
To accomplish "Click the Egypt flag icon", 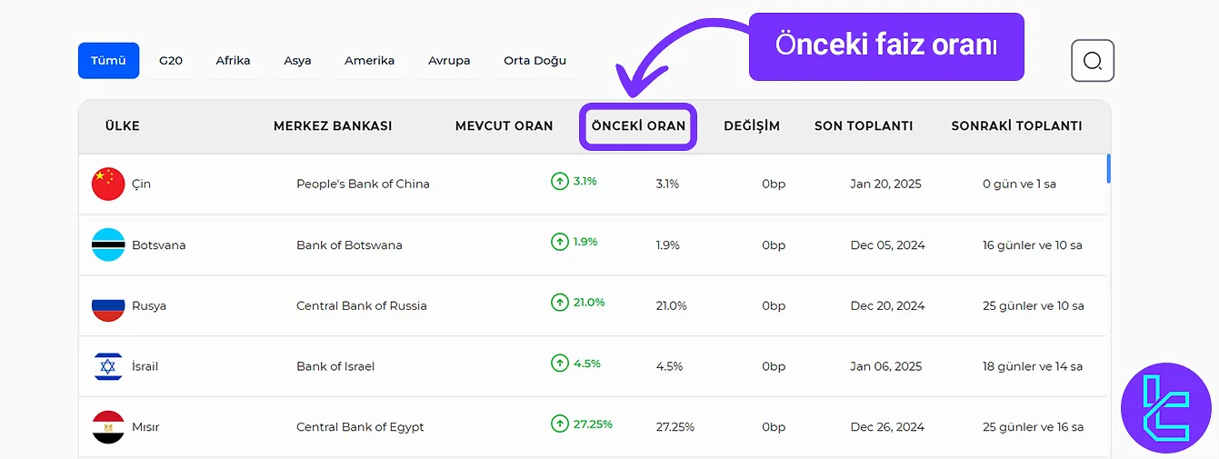I will point(108,427).
